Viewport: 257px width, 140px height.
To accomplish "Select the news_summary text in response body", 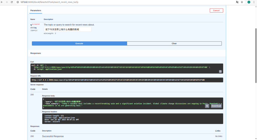I will [x=132, y=104].
